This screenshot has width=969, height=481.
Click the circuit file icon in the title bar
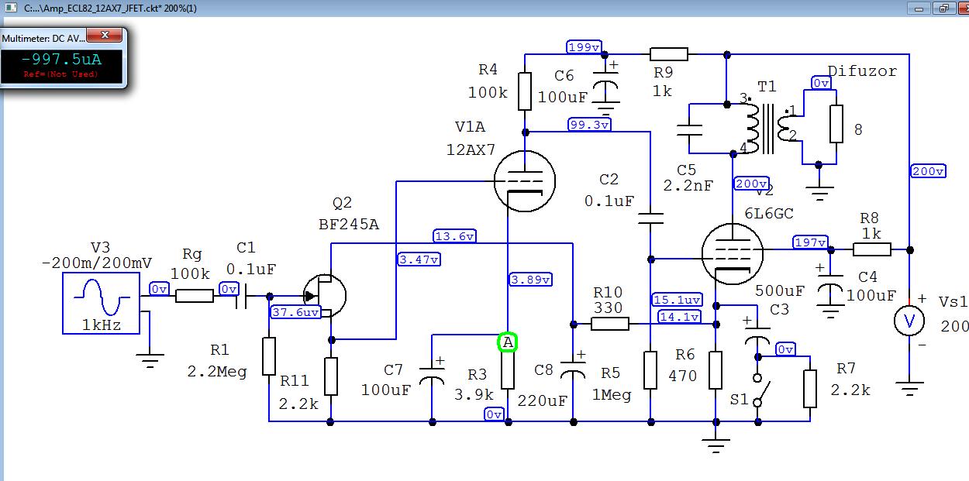click(11, 8)
